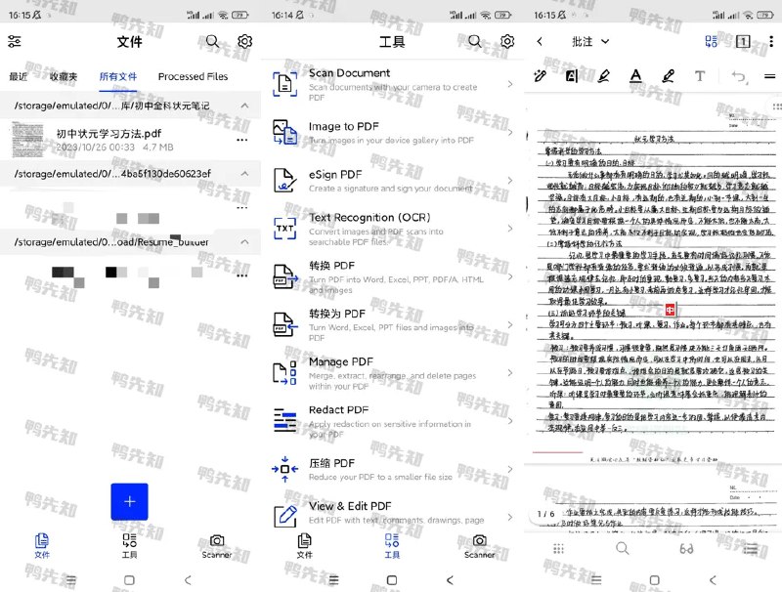Tap 文件 in Files screen bottom bar

point(42,546)
